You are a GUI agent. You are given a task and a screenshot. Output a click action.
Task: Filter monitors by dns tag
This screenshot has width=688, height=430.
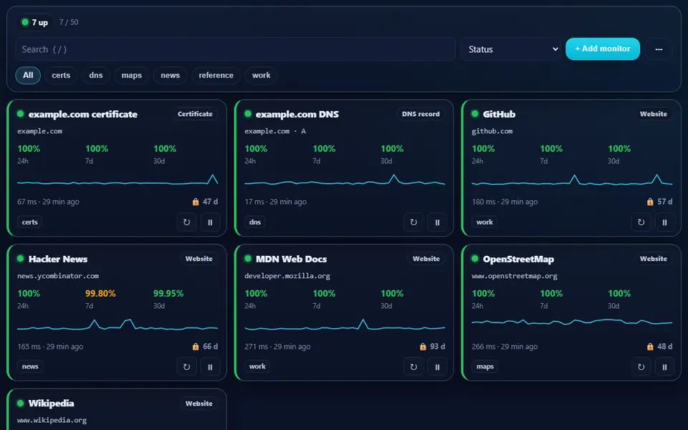click(x=95, y=75)
